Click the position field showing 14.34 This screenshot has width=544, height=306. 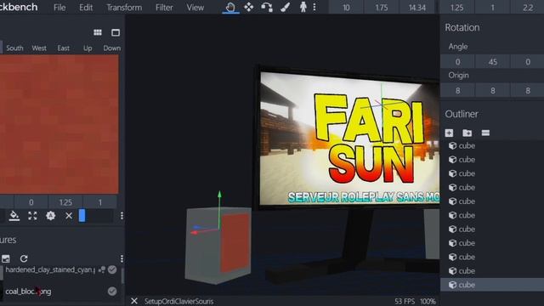click(417, 8)
